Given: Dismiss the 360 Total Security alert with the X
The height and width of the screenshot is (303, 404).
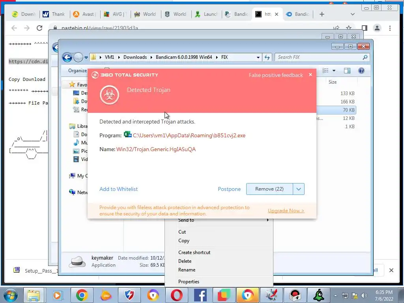Looking at the screenshot, I should click(x=310, y=75).
